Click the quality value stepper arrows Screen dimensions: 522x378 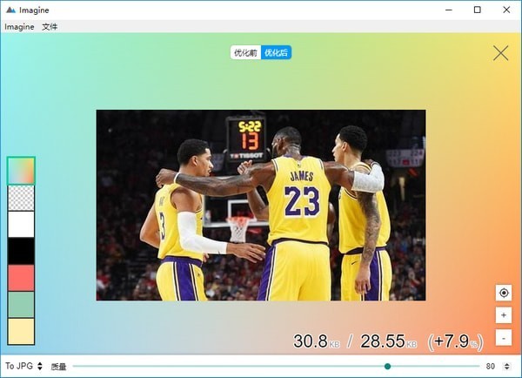coord(506,367)
